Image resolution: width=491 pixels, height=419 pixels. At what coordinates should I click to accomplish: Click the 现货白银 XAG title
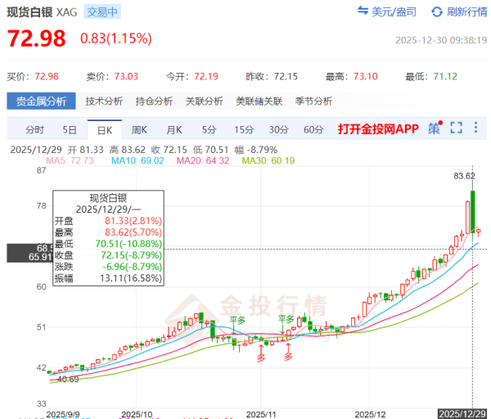tap(42, 12)
